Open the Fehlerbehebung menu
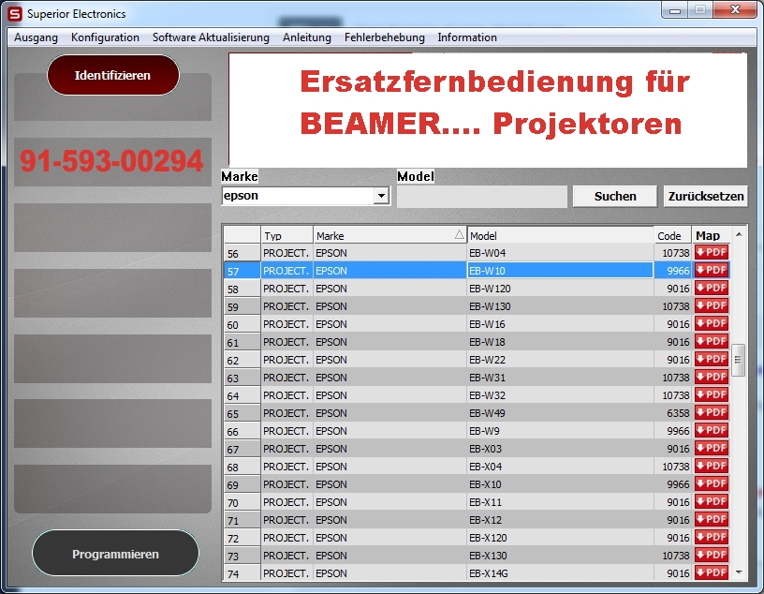The height and width of the screenshot is (594, 764). [384, 37]
